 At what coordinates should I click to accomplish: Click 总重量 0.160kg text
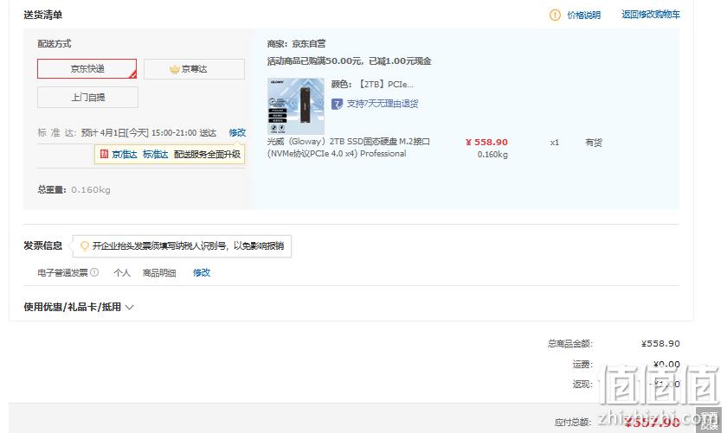74,190
